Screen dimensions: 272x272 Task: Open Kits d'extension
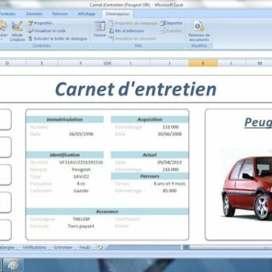pyautogui.click(x=126, y=31)
